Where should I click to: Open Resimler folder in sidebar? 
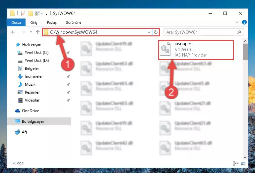tap(29, 92)
